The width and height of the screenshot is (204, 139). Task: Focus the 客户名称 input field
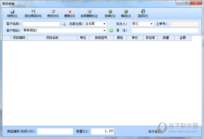[41, 24]
